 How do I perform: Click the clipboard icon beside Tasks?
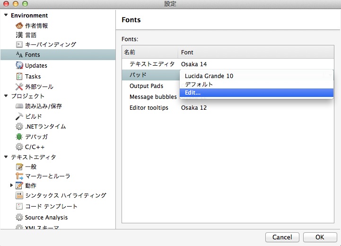pos(19,76)
